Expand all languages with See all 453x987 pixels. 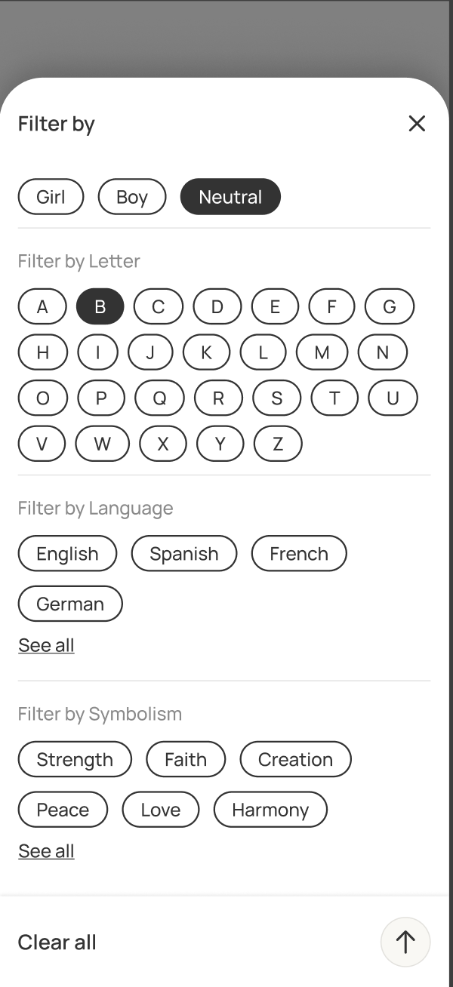[46, 645]
